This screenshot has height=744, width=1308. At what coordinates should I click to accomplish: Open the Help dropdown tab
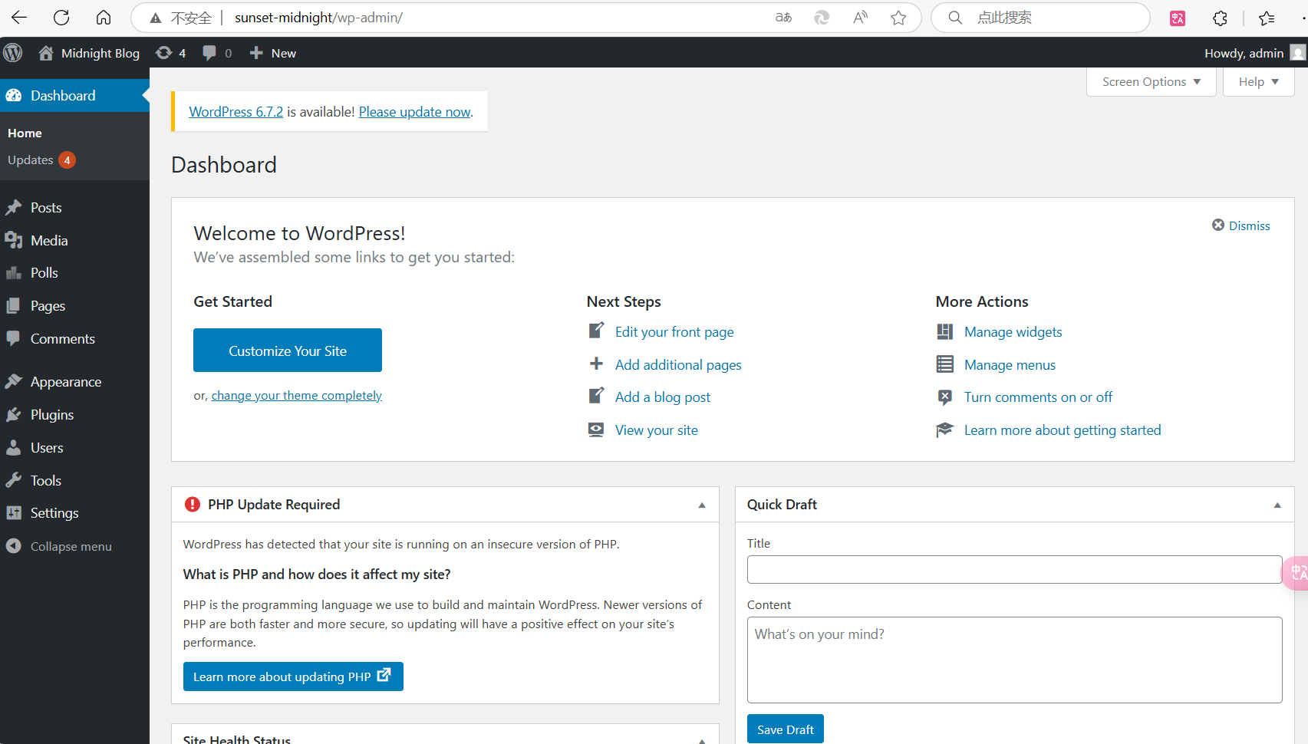pyautogui.click(x=1258, y=81)
